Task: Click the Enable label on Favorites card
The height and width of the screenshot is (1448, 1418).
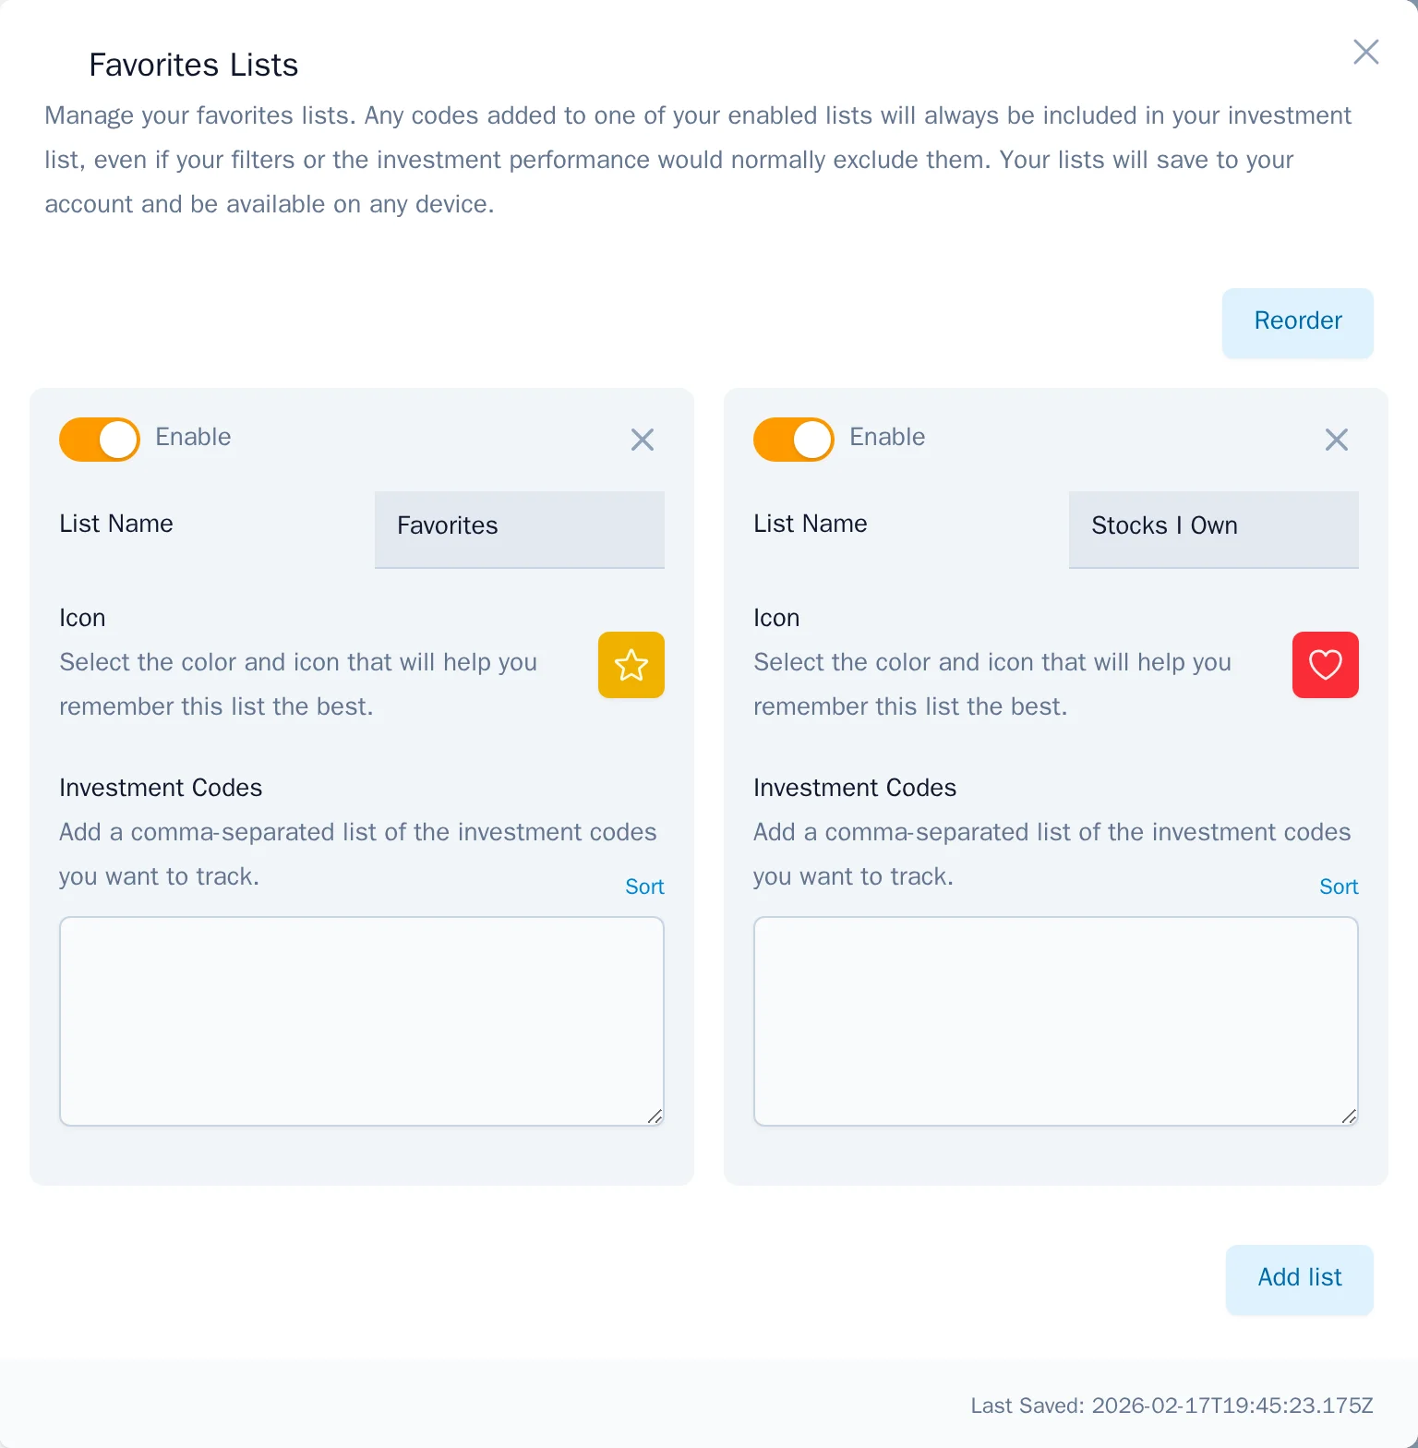Action: tap(193, 437)
